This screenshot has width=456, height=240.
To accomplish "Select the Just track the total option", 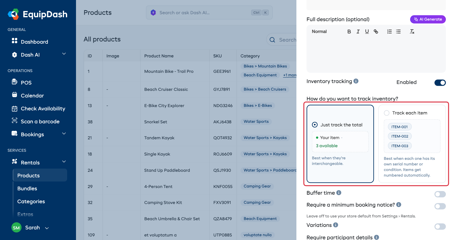I will (x=340, y=144).
